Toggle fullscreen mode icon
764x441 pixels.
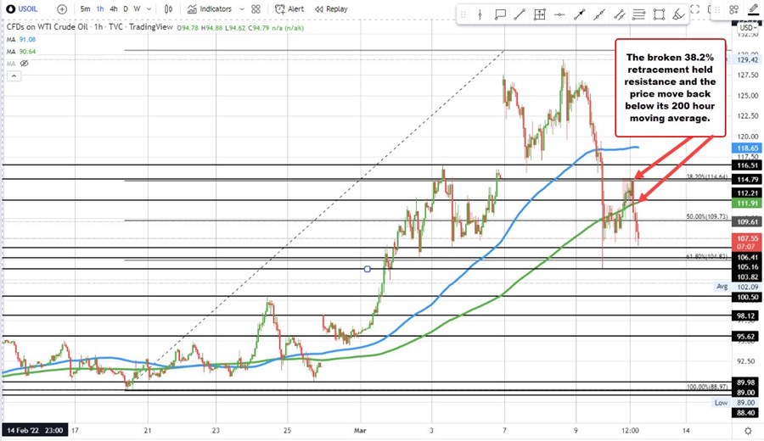(695, 8)
